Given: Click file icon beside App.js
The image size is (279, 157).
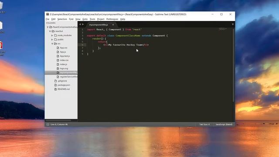Looking at the screenshot, I should click(58, 52).
